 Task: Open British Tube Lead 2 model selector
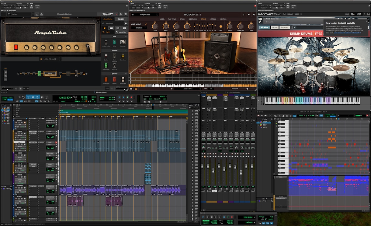point(50,59)
